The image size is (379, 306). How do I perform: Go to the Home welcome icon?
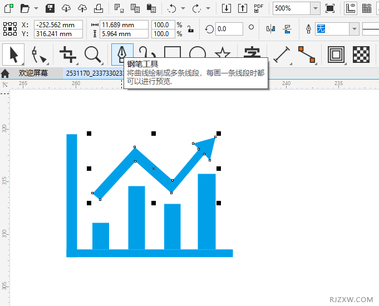[5, 73]
